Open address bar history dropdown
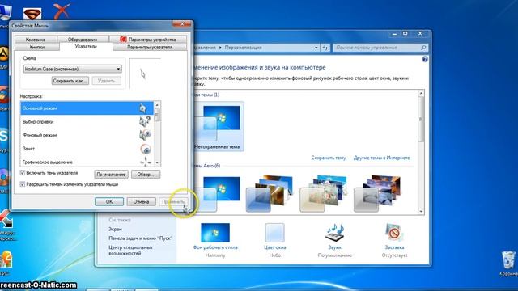The image size is (518, 291). [x=316, y=48]
